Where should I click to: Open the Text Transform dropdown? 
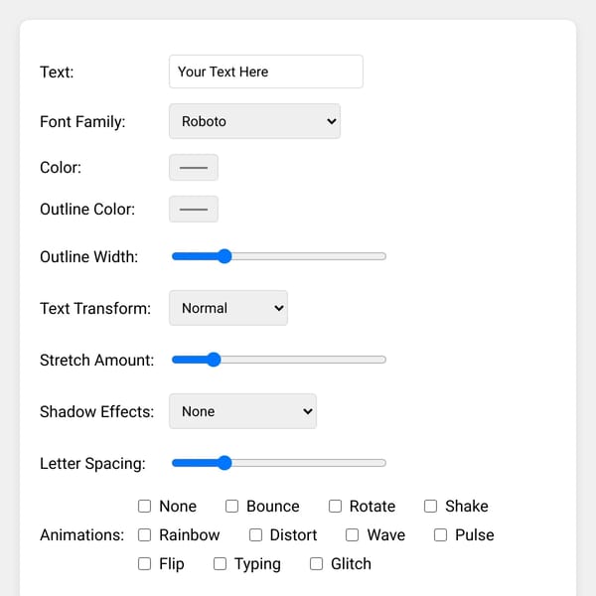[228, 308]
